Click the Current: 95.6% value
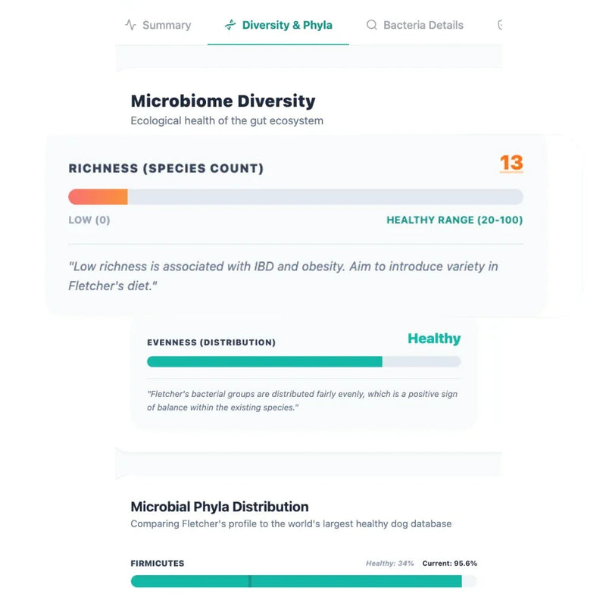 point(451,564)
